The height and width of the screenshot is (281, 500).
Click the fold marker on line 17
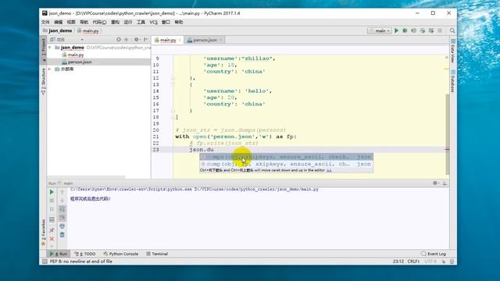pyautogui.click(x=173, y=111)
